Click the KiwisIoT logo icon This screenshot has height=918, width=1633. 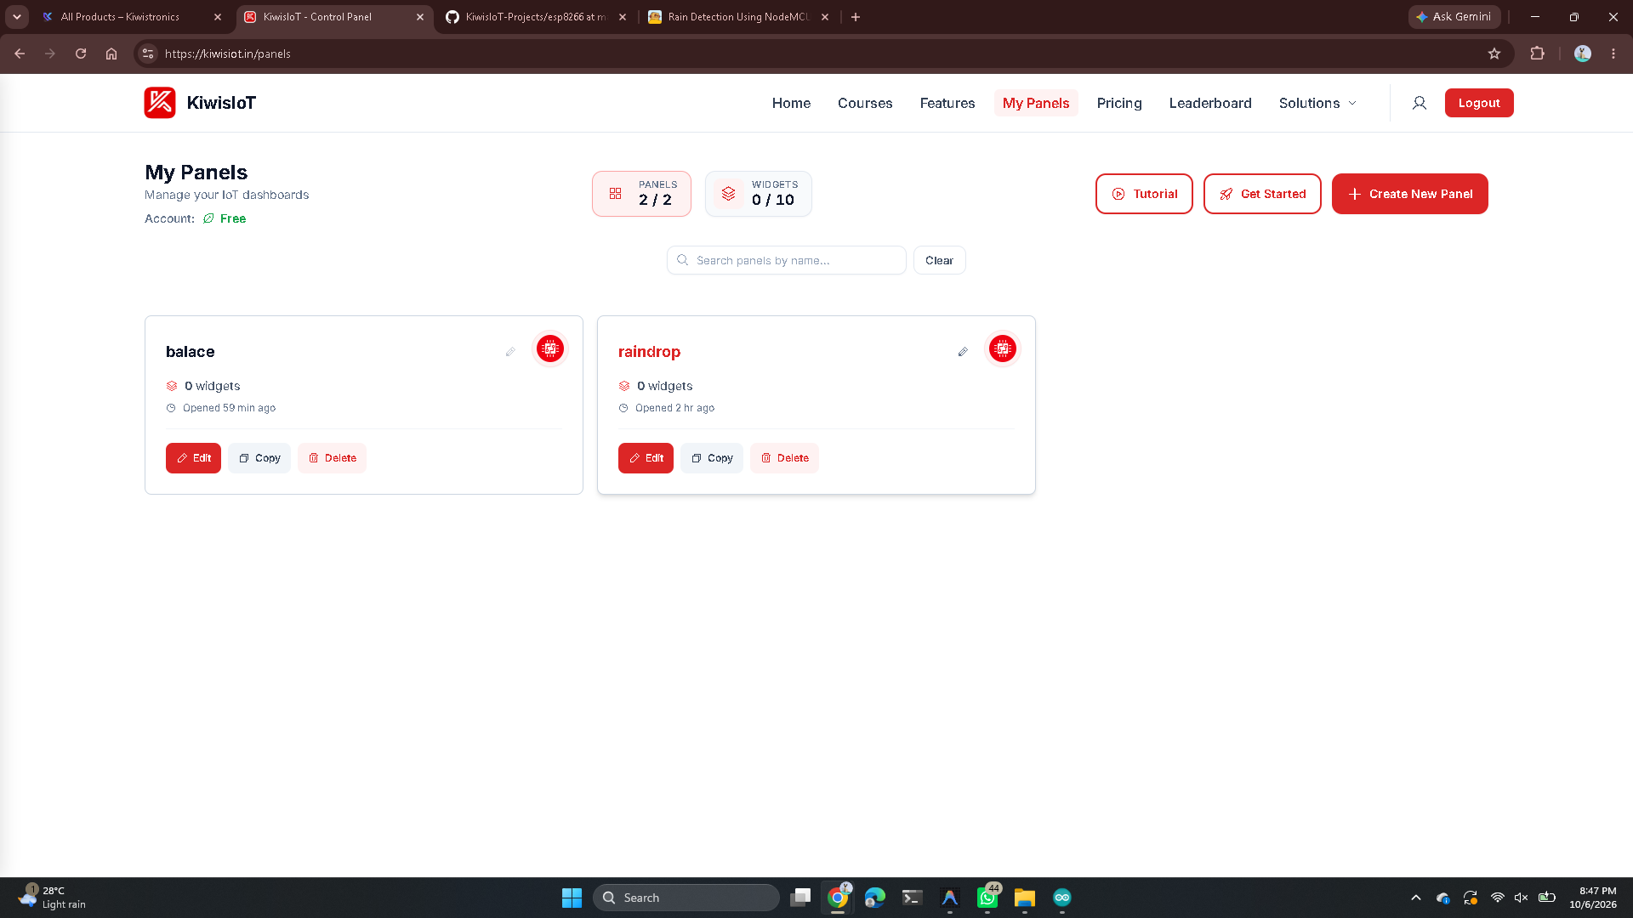coord(160,103)
